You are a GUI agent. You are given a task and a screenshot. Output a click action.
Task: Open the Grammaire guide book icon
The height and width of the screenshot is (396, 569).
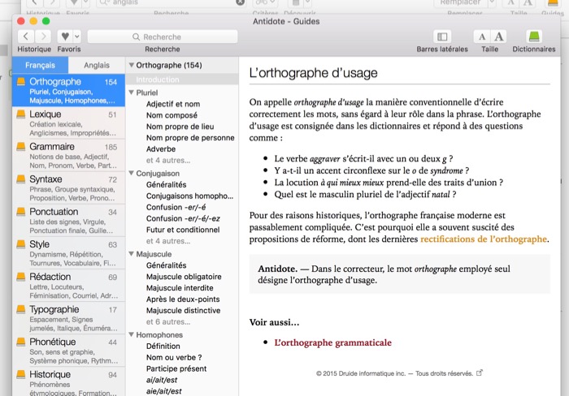coord(21,148)
